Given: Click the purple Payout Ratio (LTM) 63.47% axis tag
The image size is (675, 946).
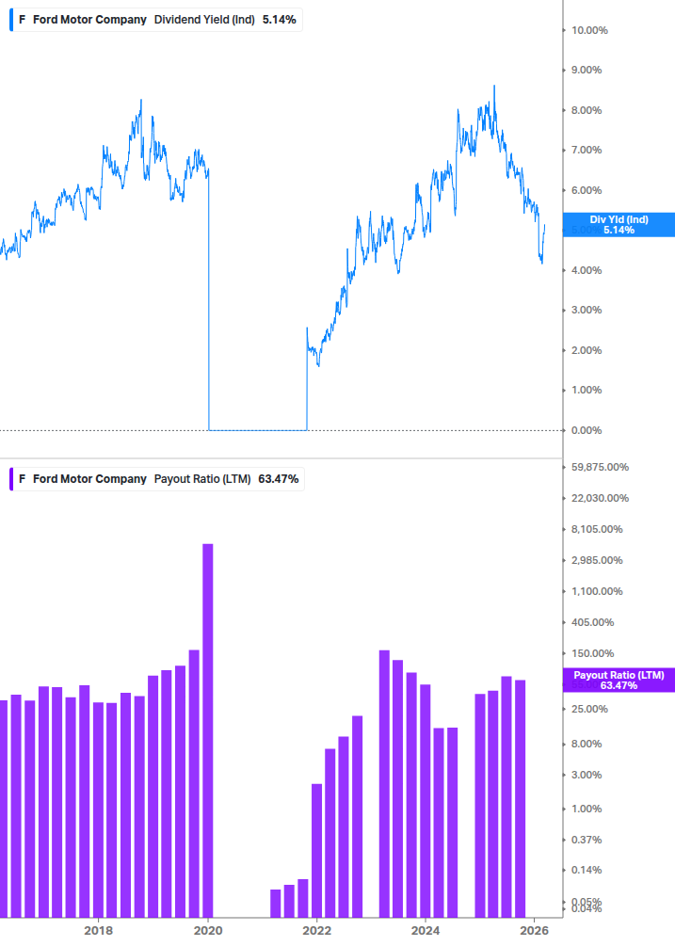Looking at the screenshot, I should tap(619, 680).
